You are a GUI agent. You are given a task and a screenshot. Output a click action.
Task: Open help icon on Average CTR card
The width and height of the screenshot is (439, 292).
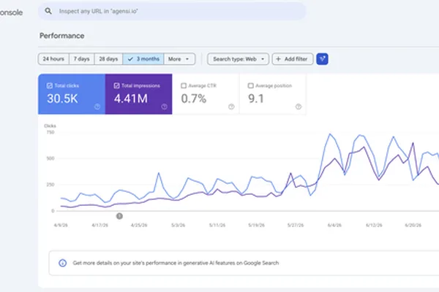click(231, 107)
